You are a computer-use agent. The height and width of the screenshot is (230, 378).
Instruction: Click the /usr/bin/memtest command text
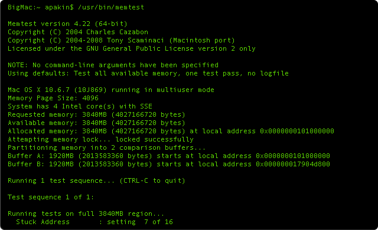pos(111,7)
